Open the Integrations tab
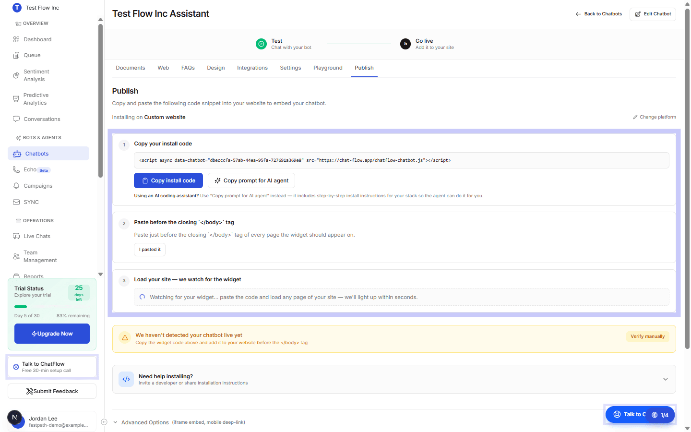 tap(252, 68)
